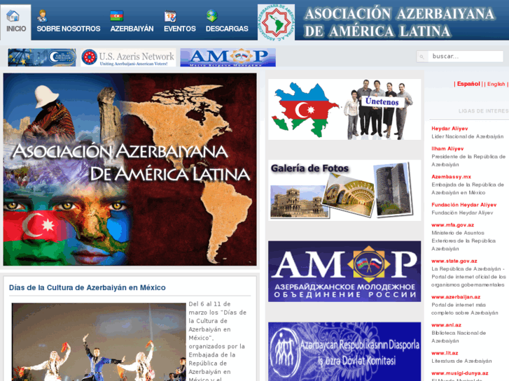Viewport: 509px width, 381px height.
Task: Open the U.S. Azeris Network banner
Action: point(128,57)
